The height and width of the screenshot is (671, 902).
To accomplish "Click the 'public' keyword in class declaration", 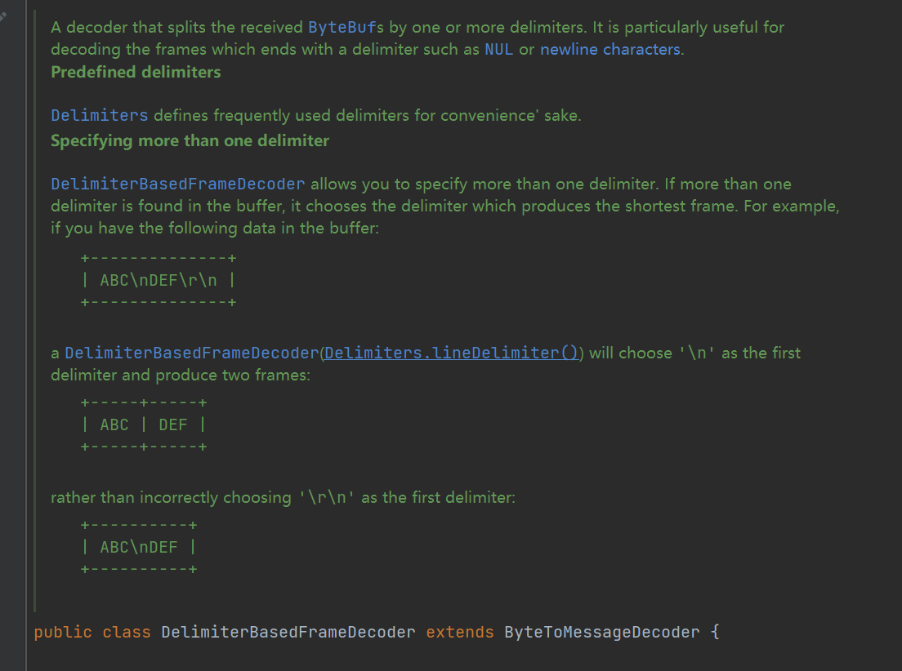I will pyautogui.click(x=63, y=632).
